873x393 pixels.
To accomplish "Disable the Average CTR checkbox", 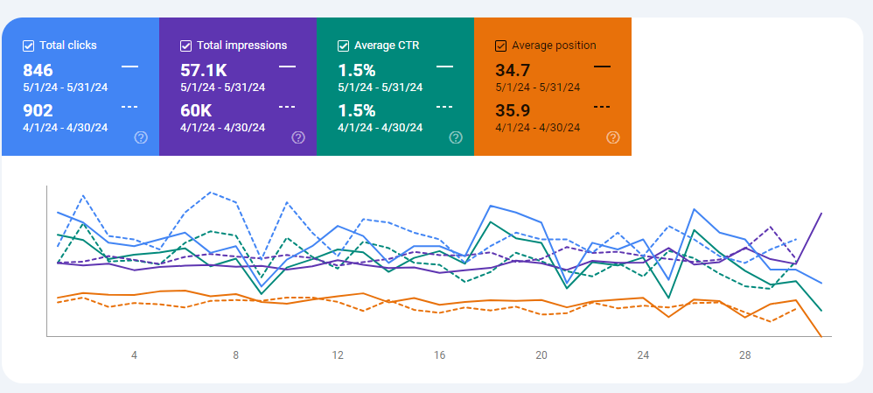I will pyautogui.click(x=343, y=46).
